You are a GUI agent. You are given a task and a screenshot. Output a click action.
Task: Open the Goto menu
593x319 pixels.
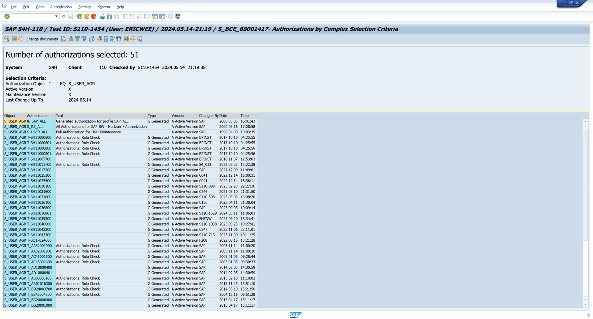coord(40,7)
